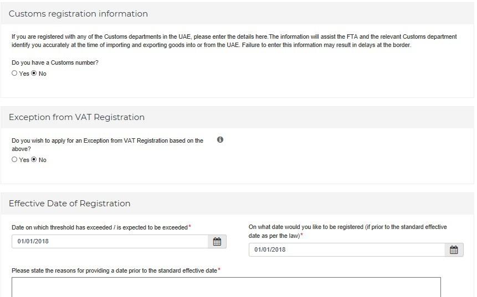
Task: Click the Effective Date of Registration heading
Action: (69, 204)
